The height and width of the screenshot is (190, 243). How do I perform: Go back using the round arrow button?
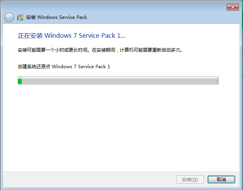point(9,17)
